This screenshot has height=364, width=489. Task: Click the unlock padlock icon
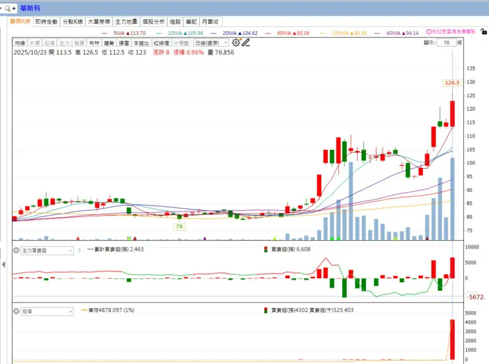(x=484, y=32)
